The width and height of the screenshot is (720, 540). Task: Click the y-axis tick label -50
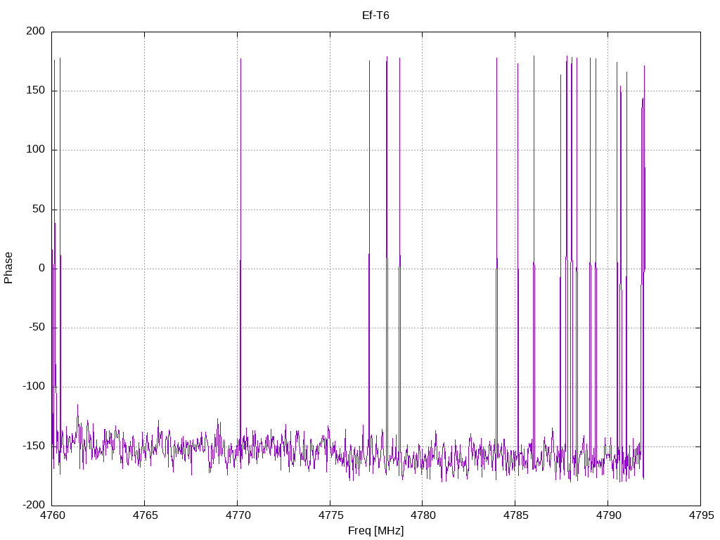pyautogui.click(x=37, y=328)
